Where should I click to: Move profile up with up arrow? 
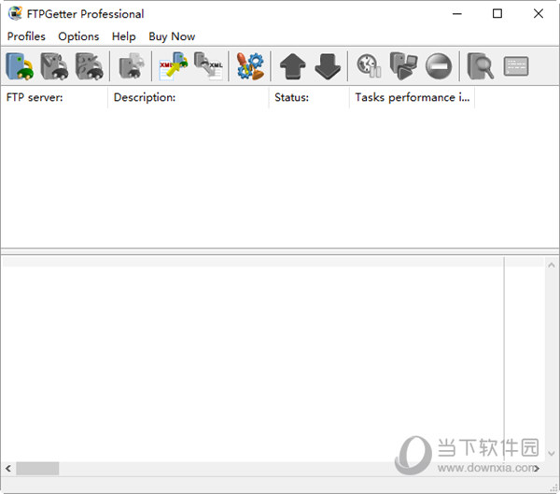292,66
